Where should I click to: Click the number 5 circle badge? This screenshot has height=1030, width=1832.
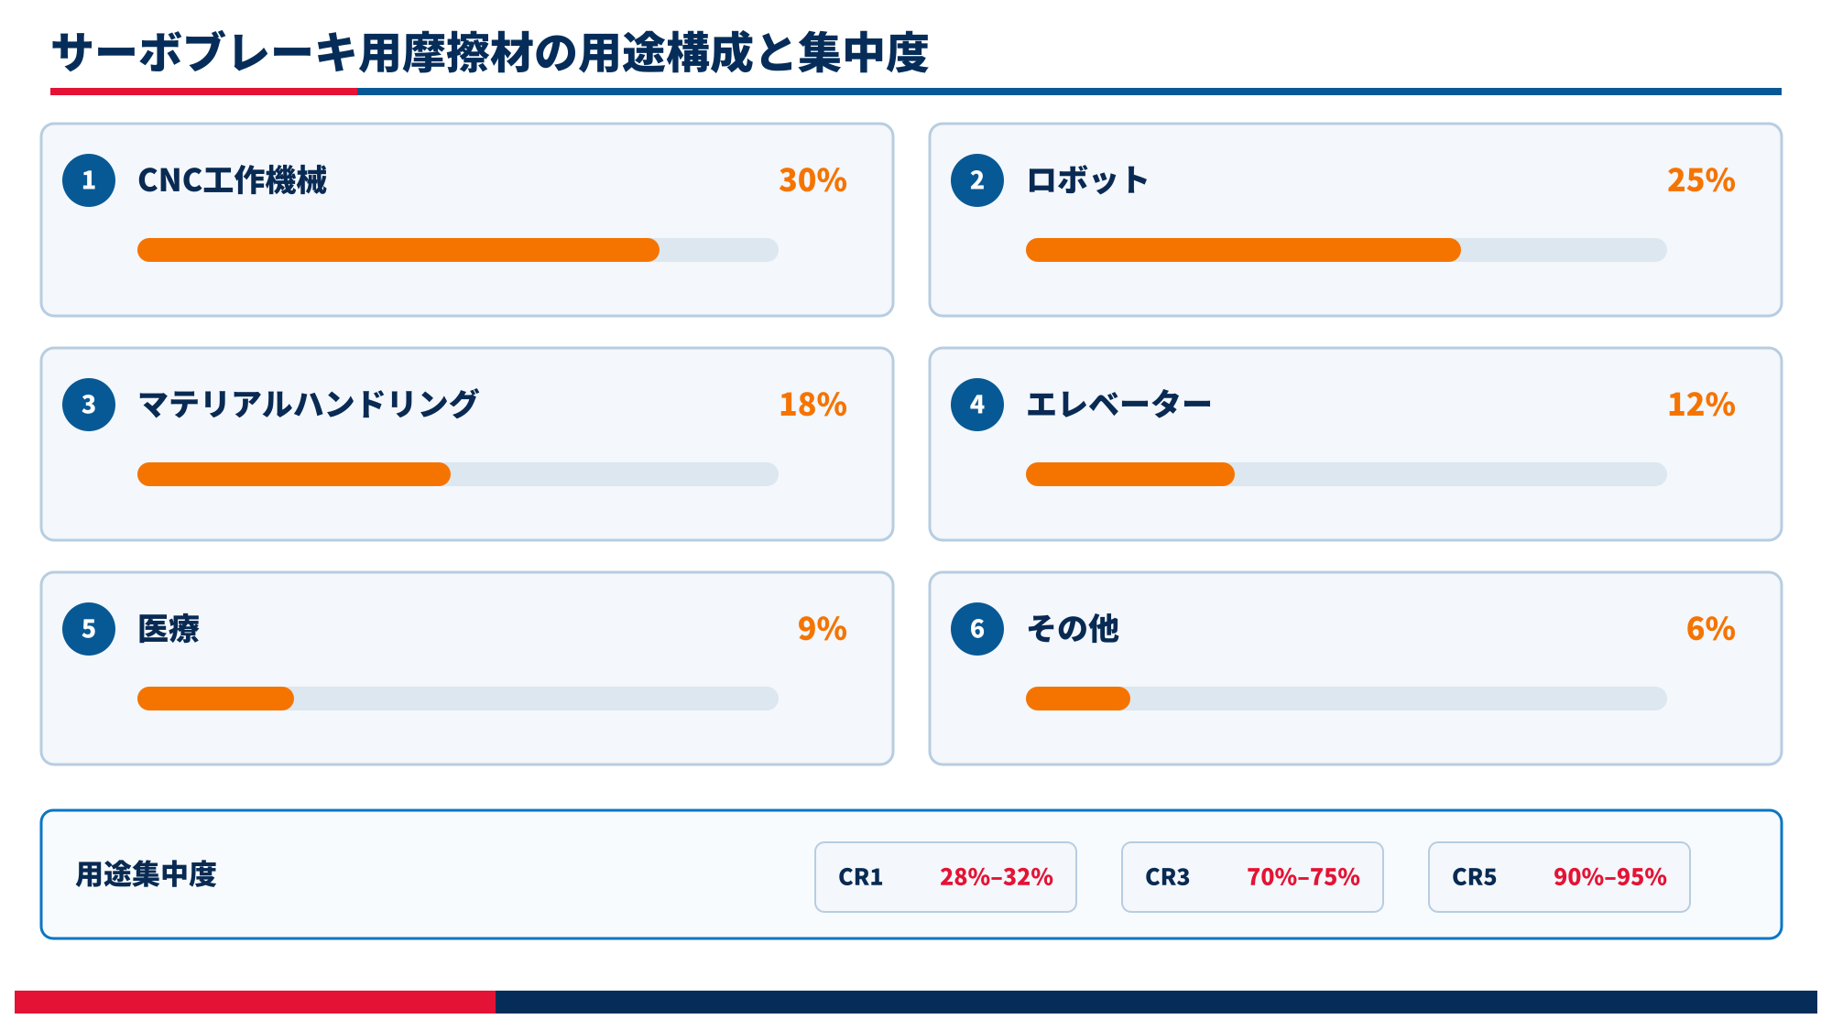[89, 629]
